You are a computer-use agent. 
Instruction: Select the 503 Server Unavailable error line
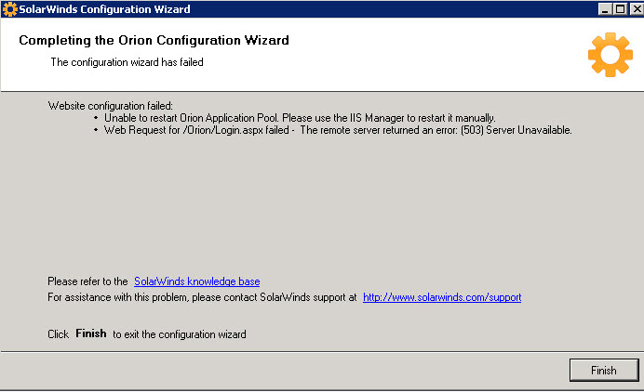pyautogui.click(x=338, y=130)
